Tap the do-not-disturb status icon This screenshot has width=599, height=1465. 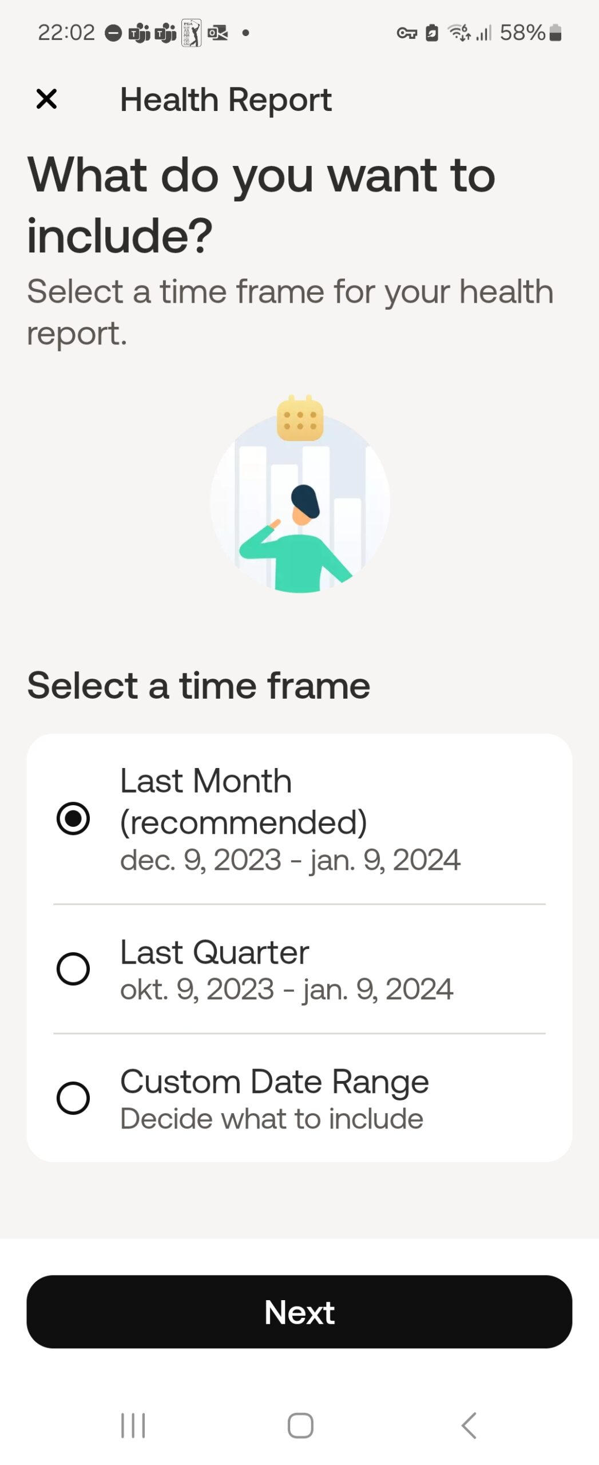[113, 33]
